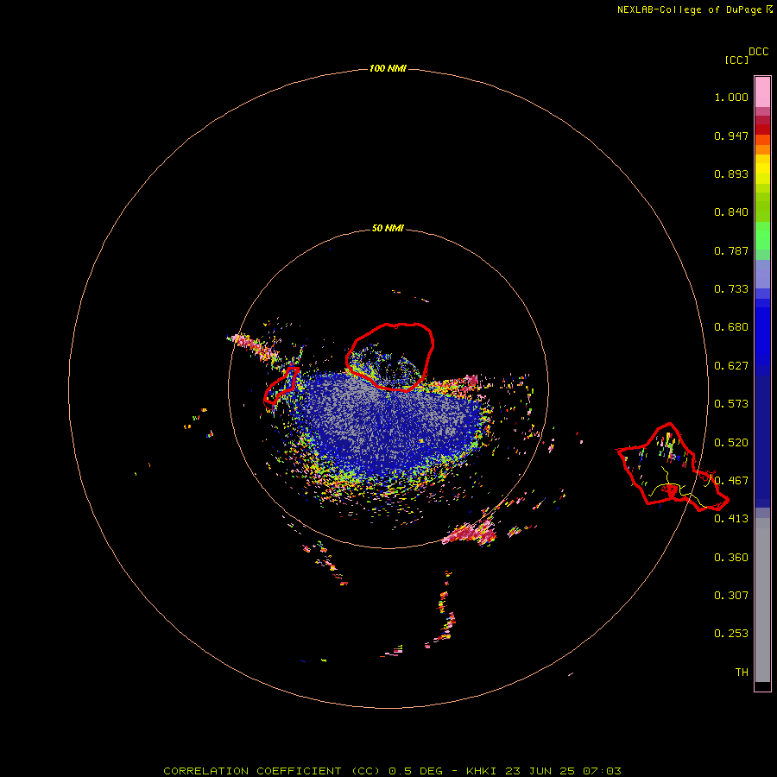
Task: Click the 0.787 scale value
Action: (731, 250)
